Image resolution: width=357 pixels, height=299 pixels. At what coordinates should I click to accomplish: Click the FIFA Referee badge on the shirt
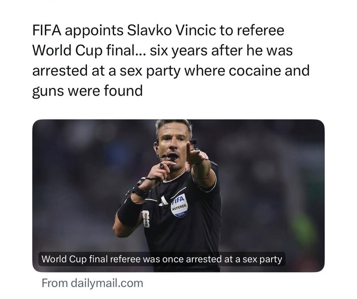click(x=179, y=205)
